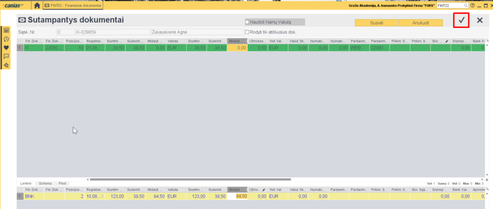
Task: Tick Rodyti tik atitikusius dok. checkbox
Action: click(x=247, y=32)
